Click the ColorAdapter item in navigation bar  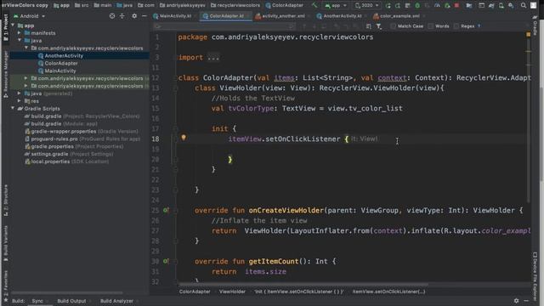click(x=284, y=6)
